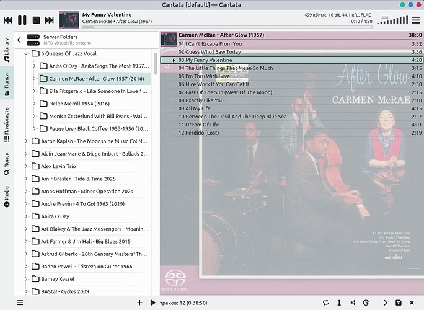Screen dimensions: 424x310
Task: Select track 02 Guess Who I Saw Today
Action: pos(291,52)
